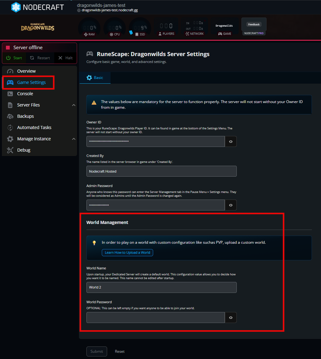Toggle visibility of the World Password field

230,318
